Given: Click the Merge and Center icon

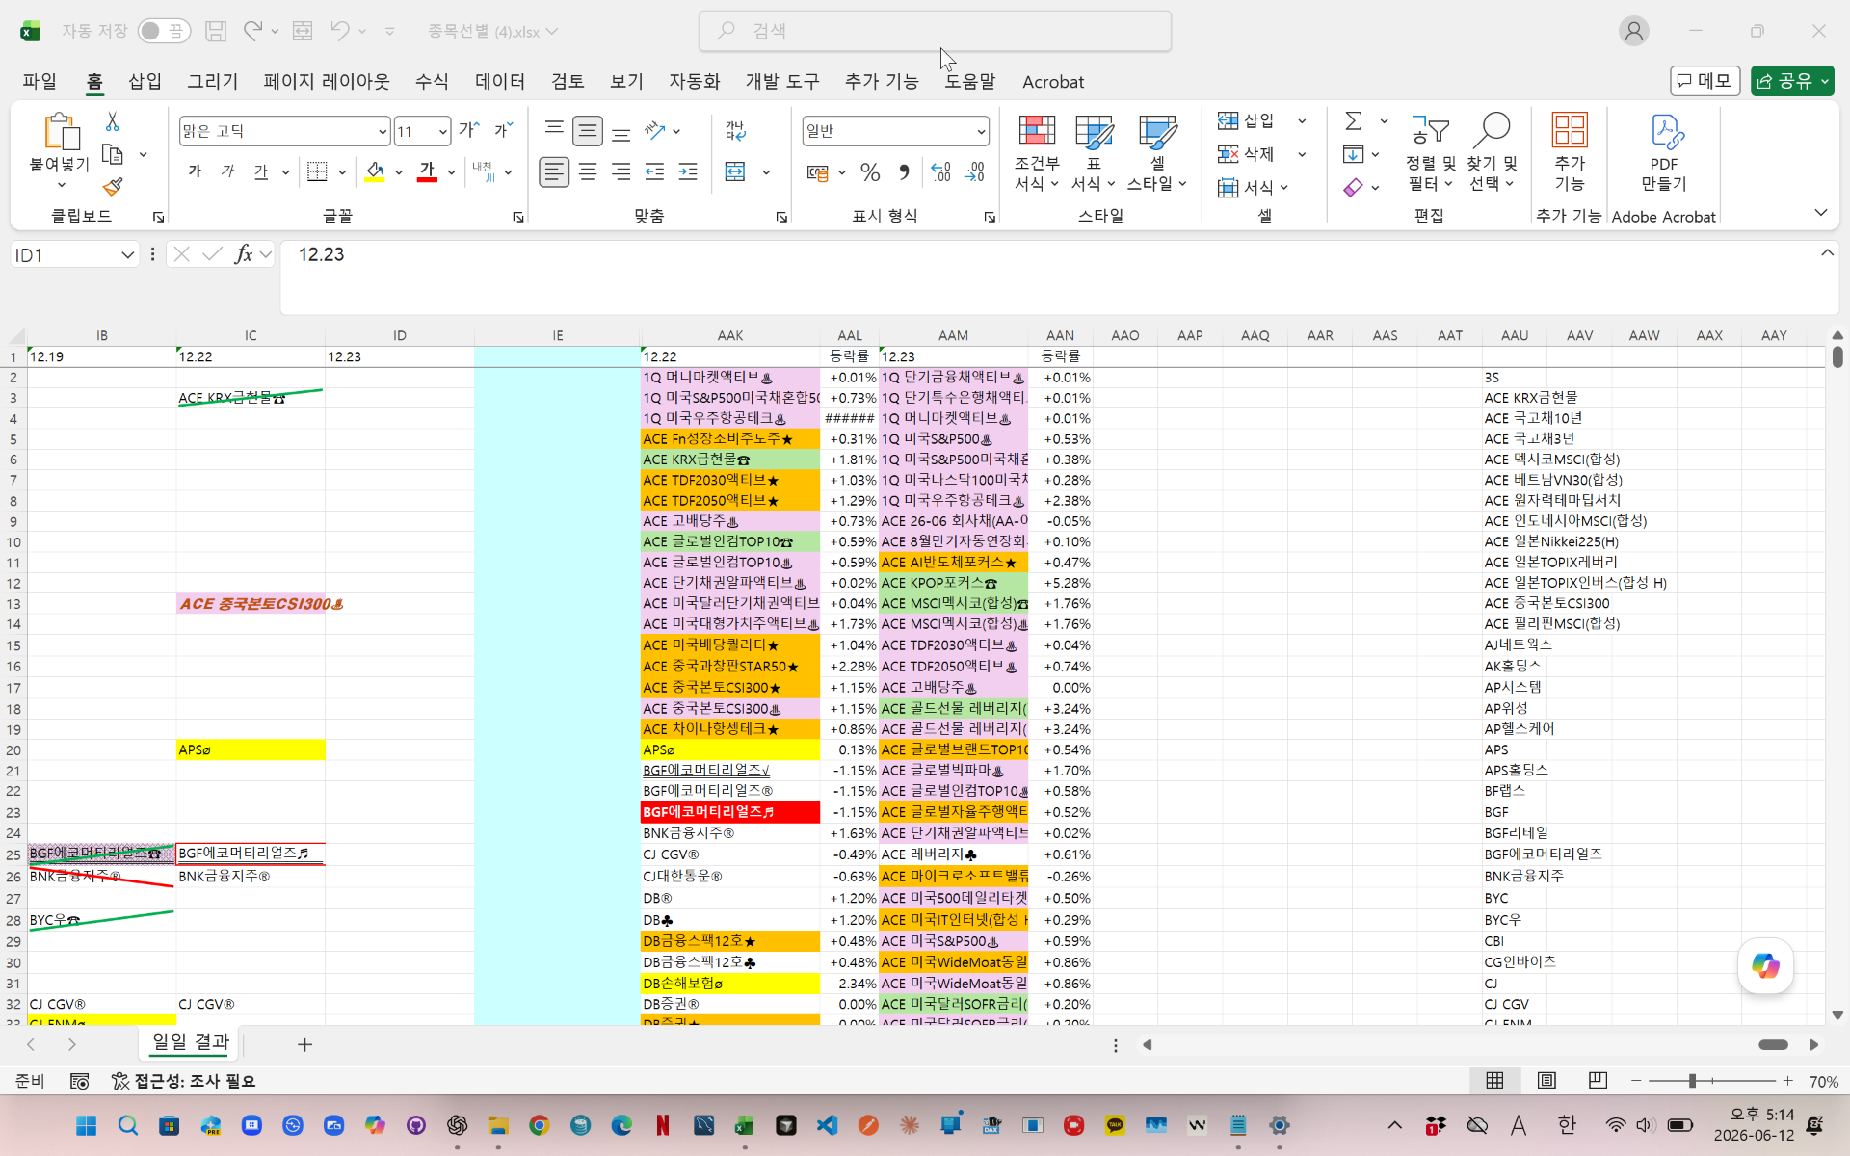Looking at the screenshot, I should [735, 172].
